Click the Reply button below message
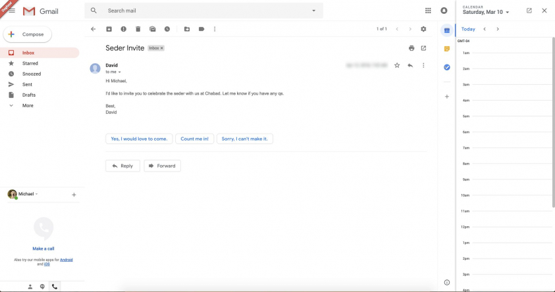 tap(123, 166)
